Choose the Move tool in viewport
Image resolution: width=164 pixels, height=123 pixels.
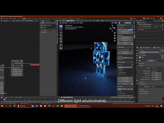(61, 33)
